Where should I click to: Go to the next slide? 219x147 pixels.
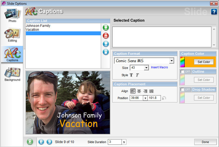tap(49, 142)
